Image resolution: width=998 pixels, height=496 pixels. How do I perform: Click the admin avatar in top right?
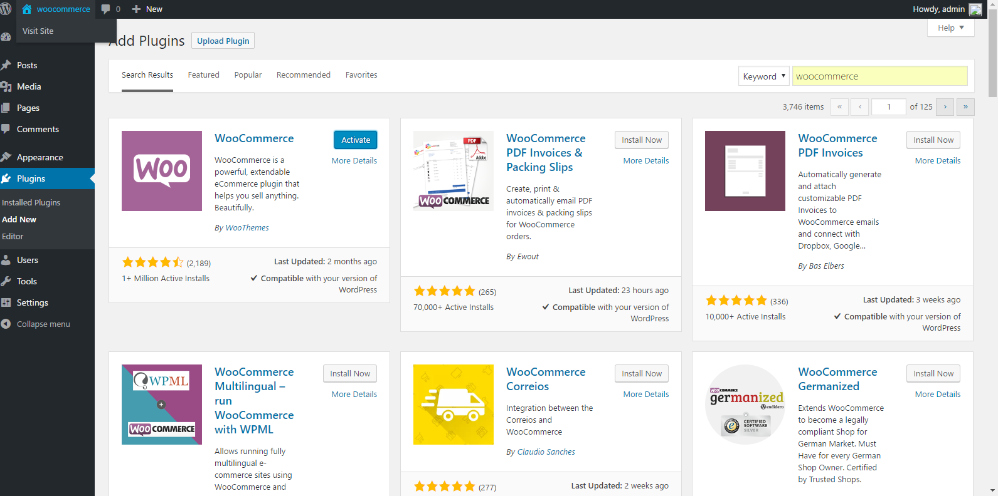[x=975, y=9]
